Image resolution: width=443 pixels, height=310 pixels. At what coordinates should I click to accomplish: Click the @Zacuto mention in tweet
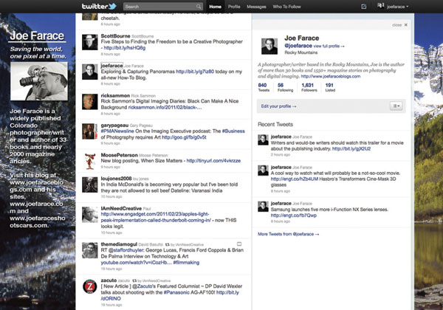point(143,286)
